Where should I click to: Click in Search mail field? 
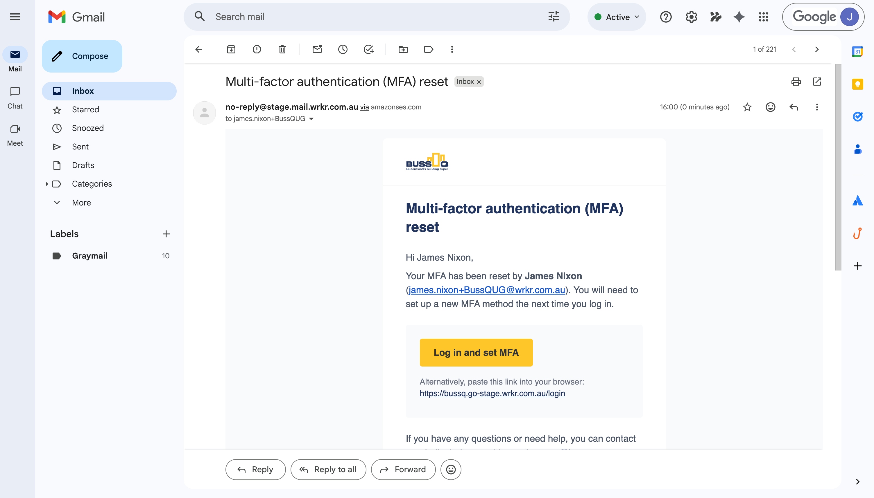[377, 17]
